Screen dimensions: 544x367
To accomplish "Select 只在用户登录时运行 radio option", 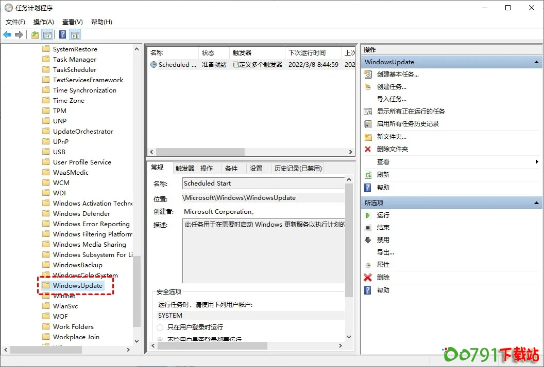I will pyautogui.click(x=161, y=327).
